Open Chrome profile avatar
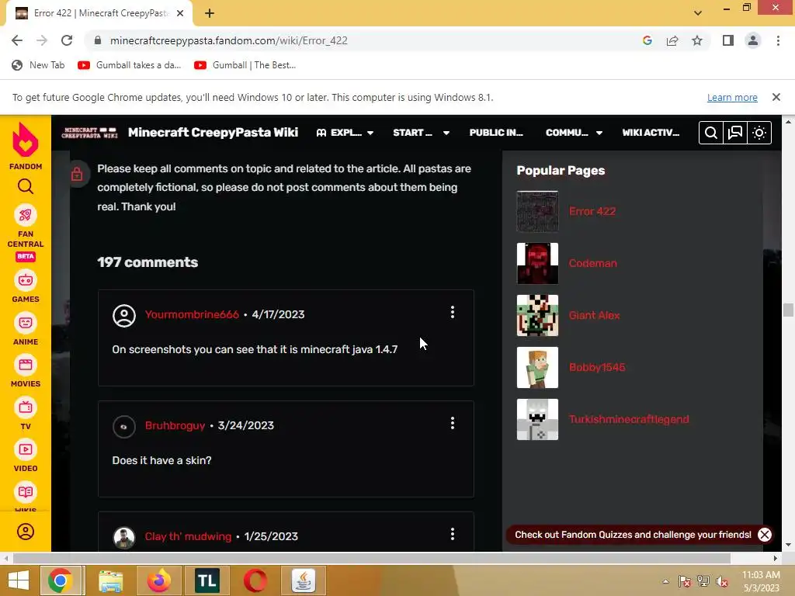The image size is (795, 596). point(753,40)
